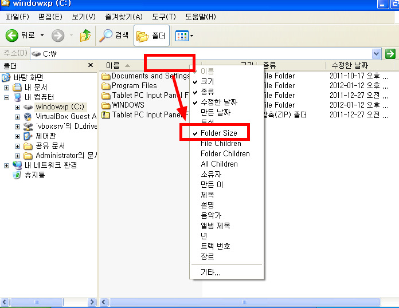Go up one folder level icon

click(85, 35)
